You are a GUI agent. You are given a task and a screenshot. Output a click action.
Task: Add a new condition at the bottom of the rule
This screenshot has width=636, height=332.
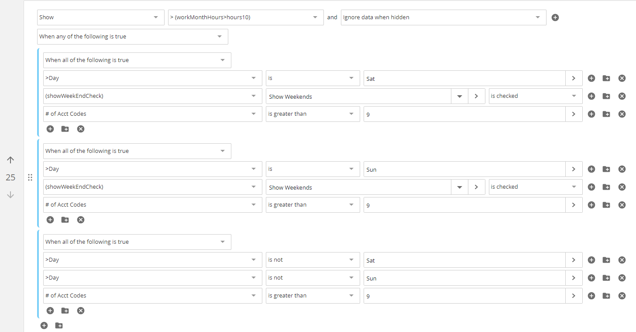pyautogui.click(x=44, y=325)
